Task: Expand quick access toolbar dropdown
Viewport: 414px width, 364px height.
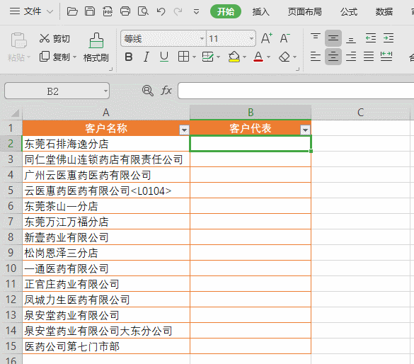Action: (x=196, y=11)
